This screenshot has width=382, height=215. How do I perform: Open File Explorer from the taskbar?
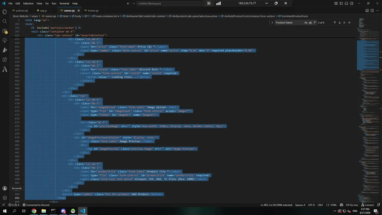click(44, 211)
